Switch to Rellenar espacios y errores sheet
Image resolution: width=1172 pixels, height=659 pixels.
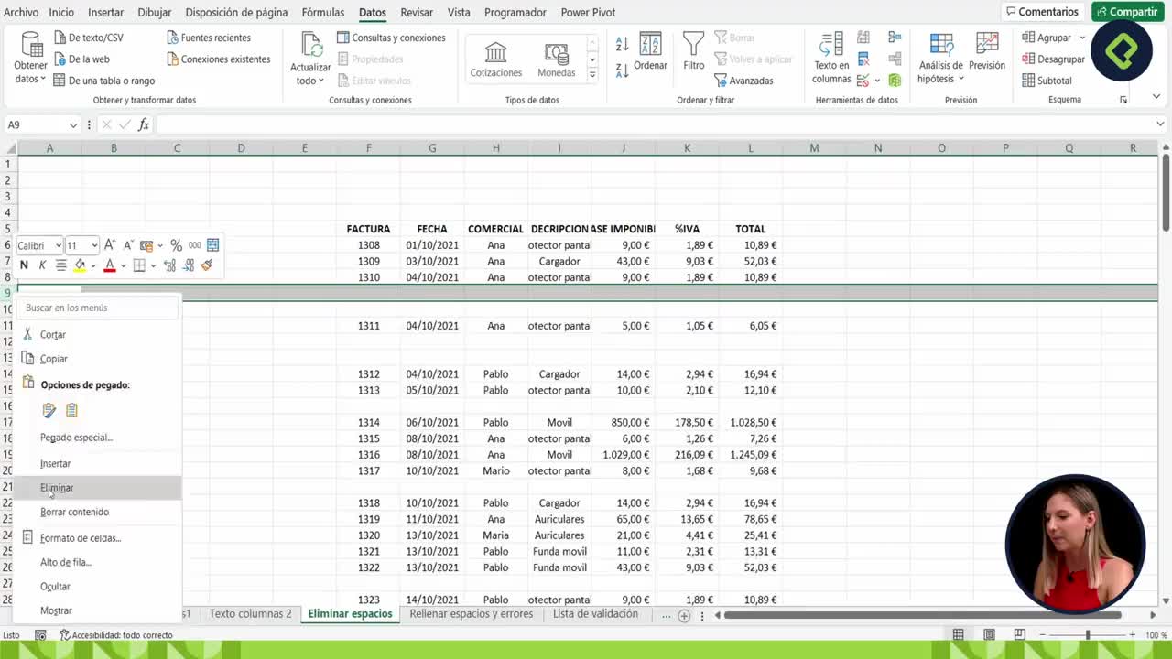click(472, 614)
